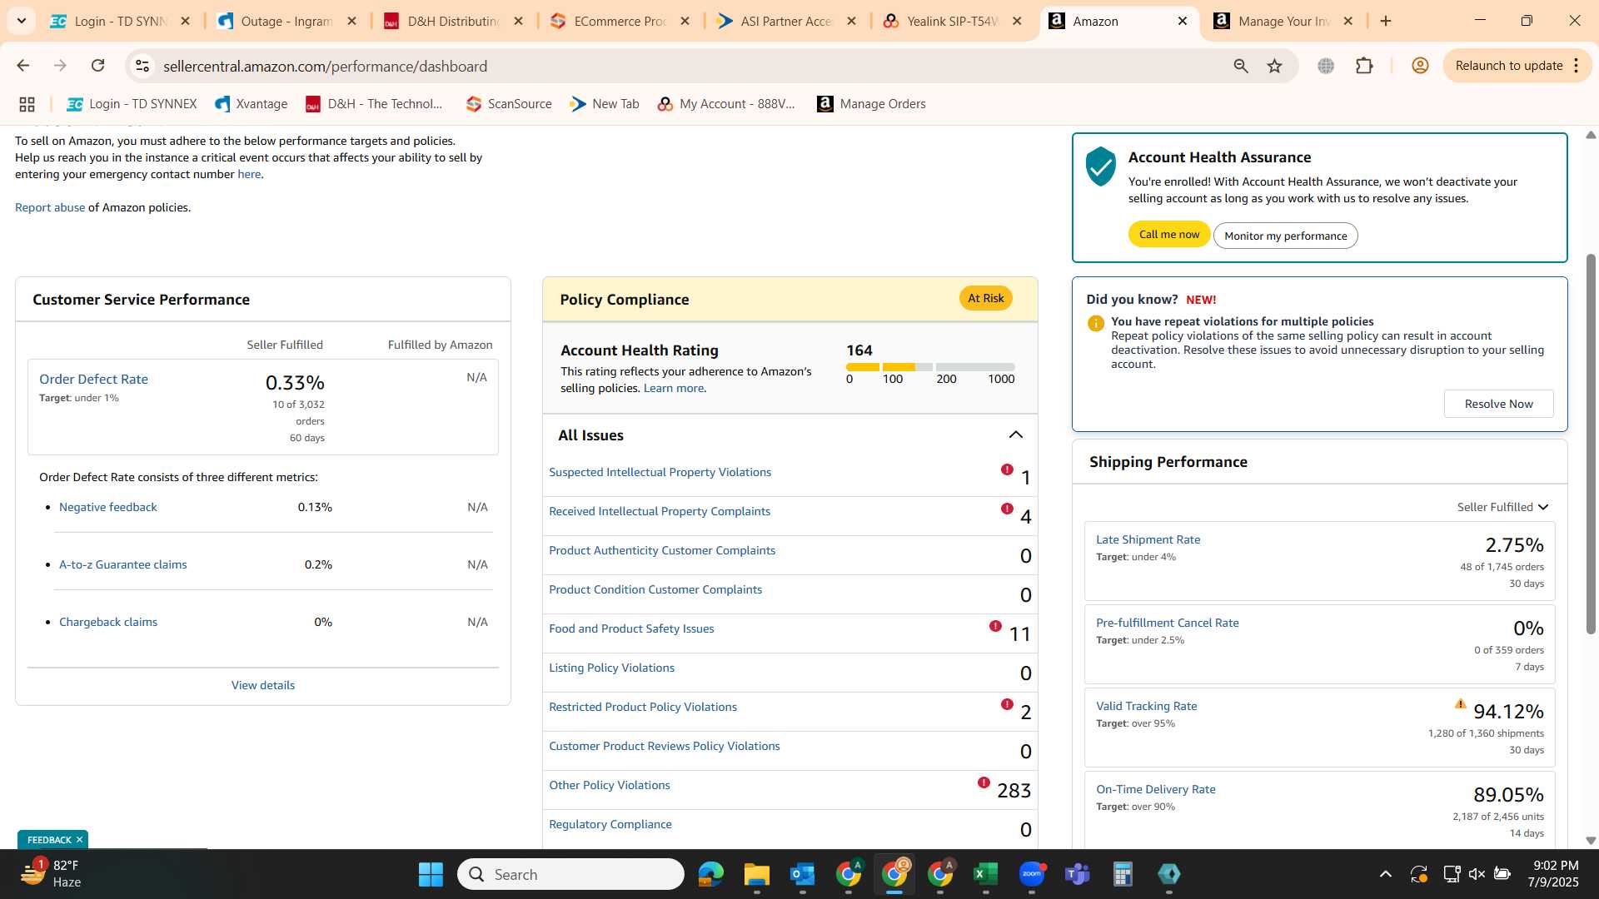Click the page vertical scrollbar thumb
This screenshot has height=899, width=1599.
[1591, 444]
